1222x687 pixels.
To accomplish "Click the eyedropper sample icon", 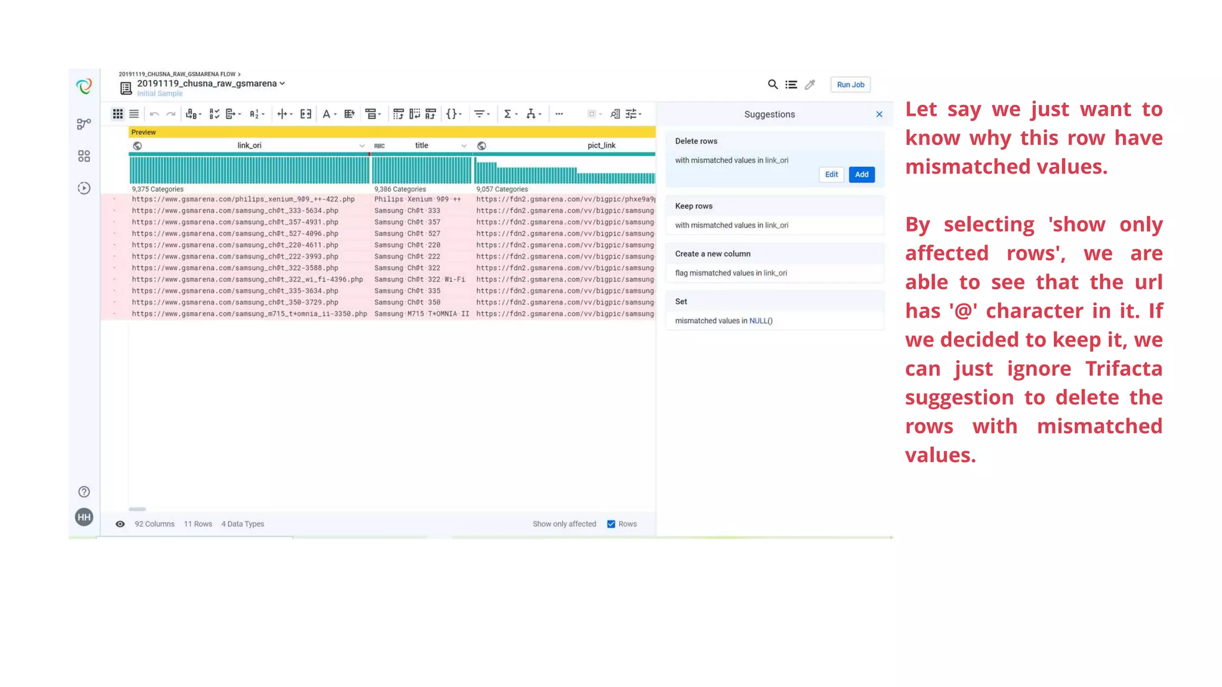I will (x=810, y=85).
